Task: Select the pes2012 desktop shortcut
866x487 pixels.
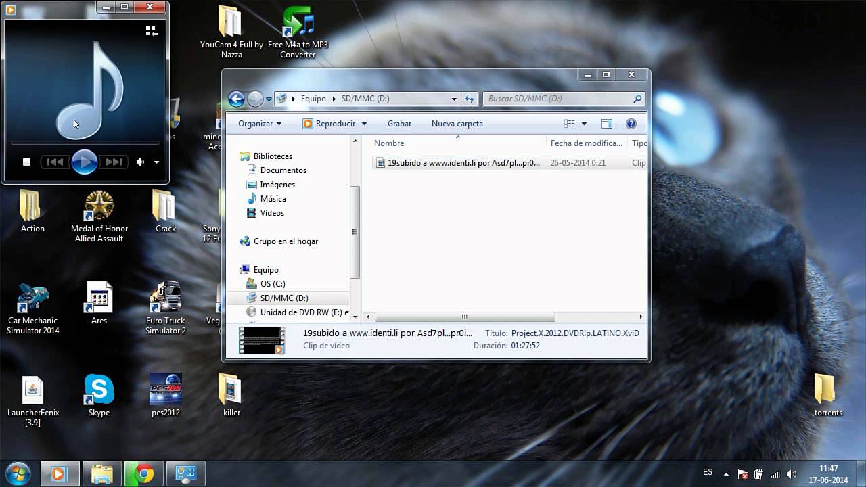Action: coord(166,396)
